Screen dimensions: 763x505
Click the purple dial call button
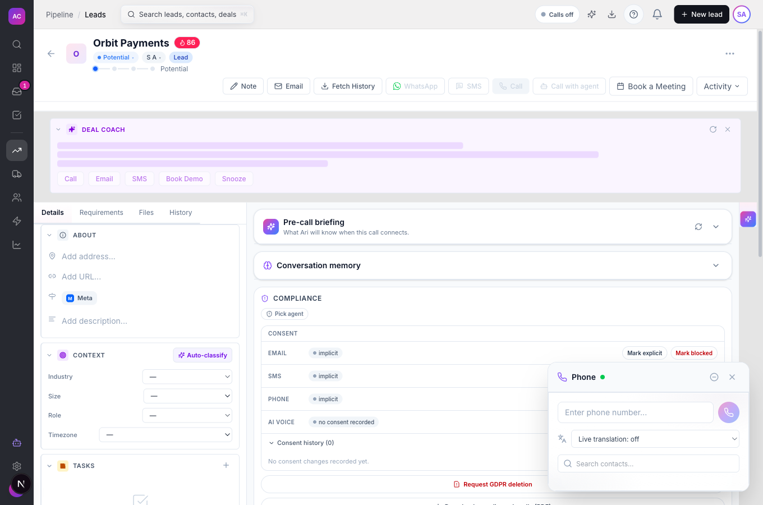[729, 412]
